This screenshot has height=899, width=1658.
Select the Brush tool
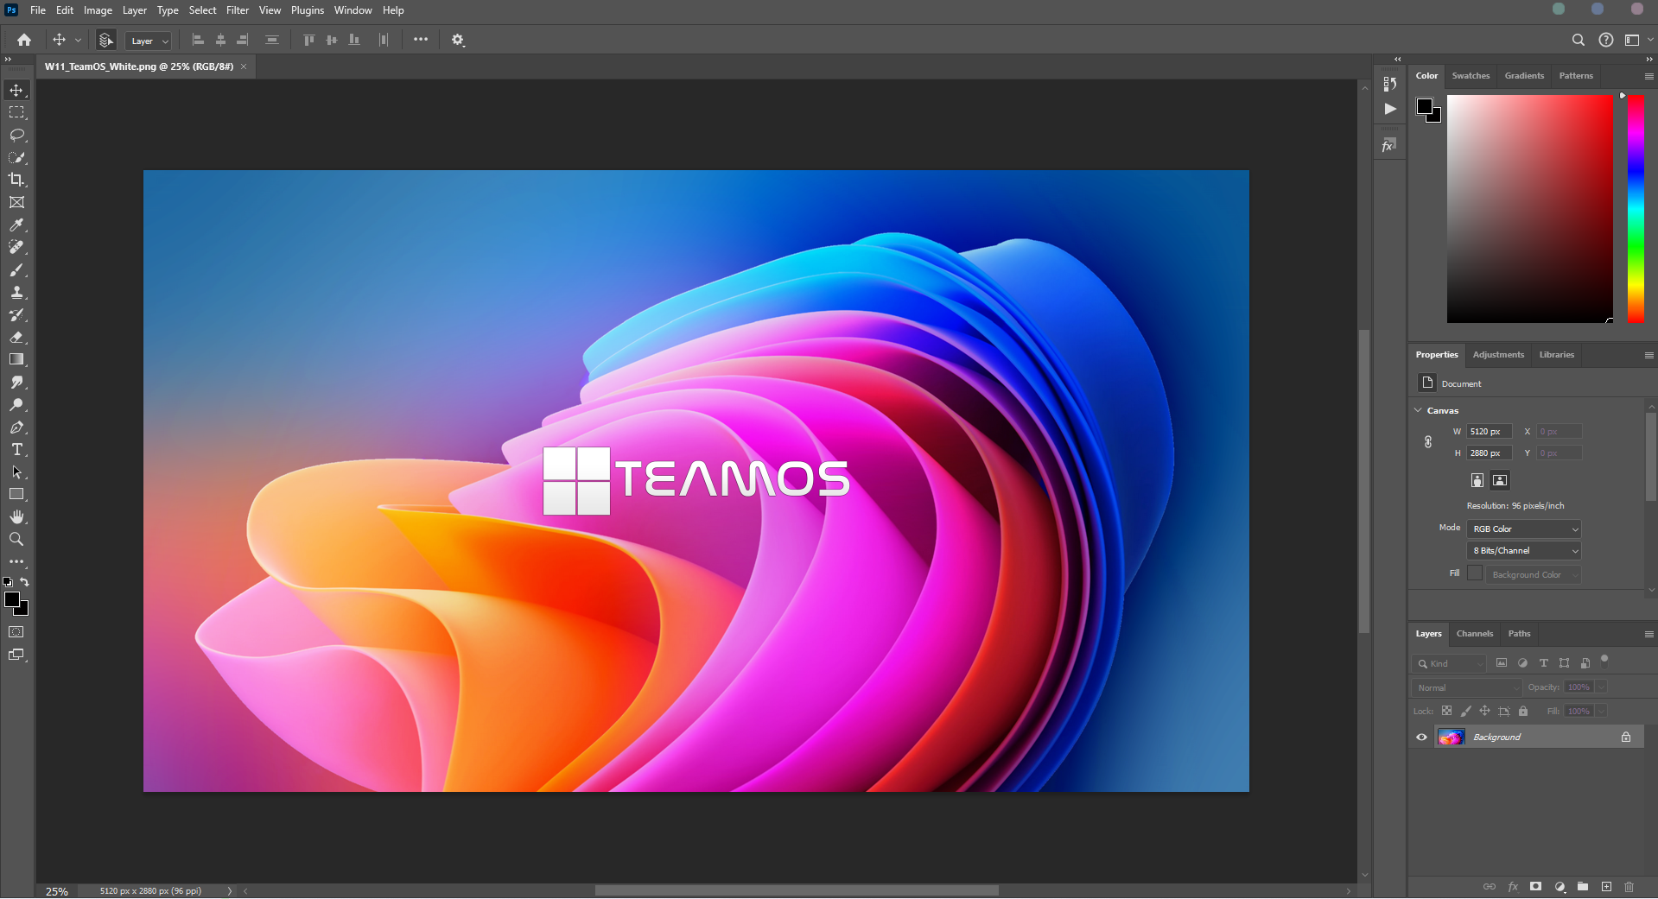click(16, 269)
